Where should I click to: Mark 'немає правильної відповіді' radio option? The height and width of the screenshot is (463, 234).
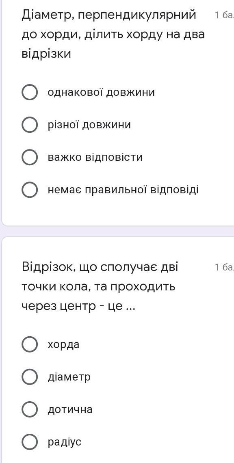tap(30, 190)
